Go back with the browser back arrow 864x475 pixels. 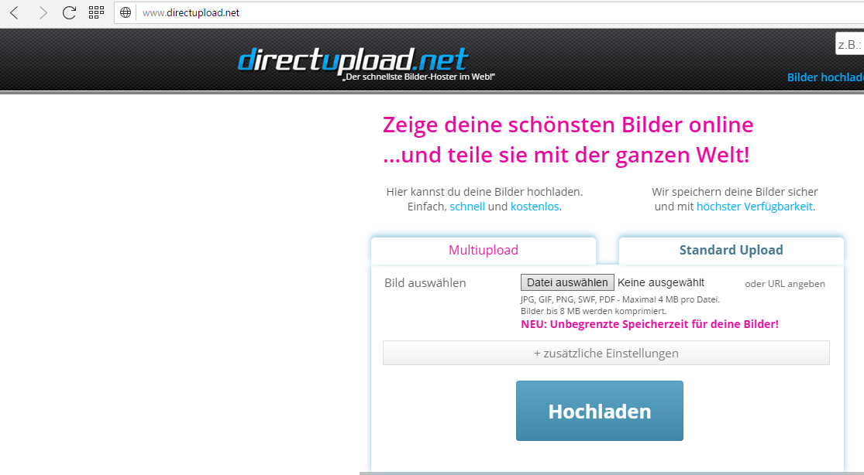pos(14,12)
